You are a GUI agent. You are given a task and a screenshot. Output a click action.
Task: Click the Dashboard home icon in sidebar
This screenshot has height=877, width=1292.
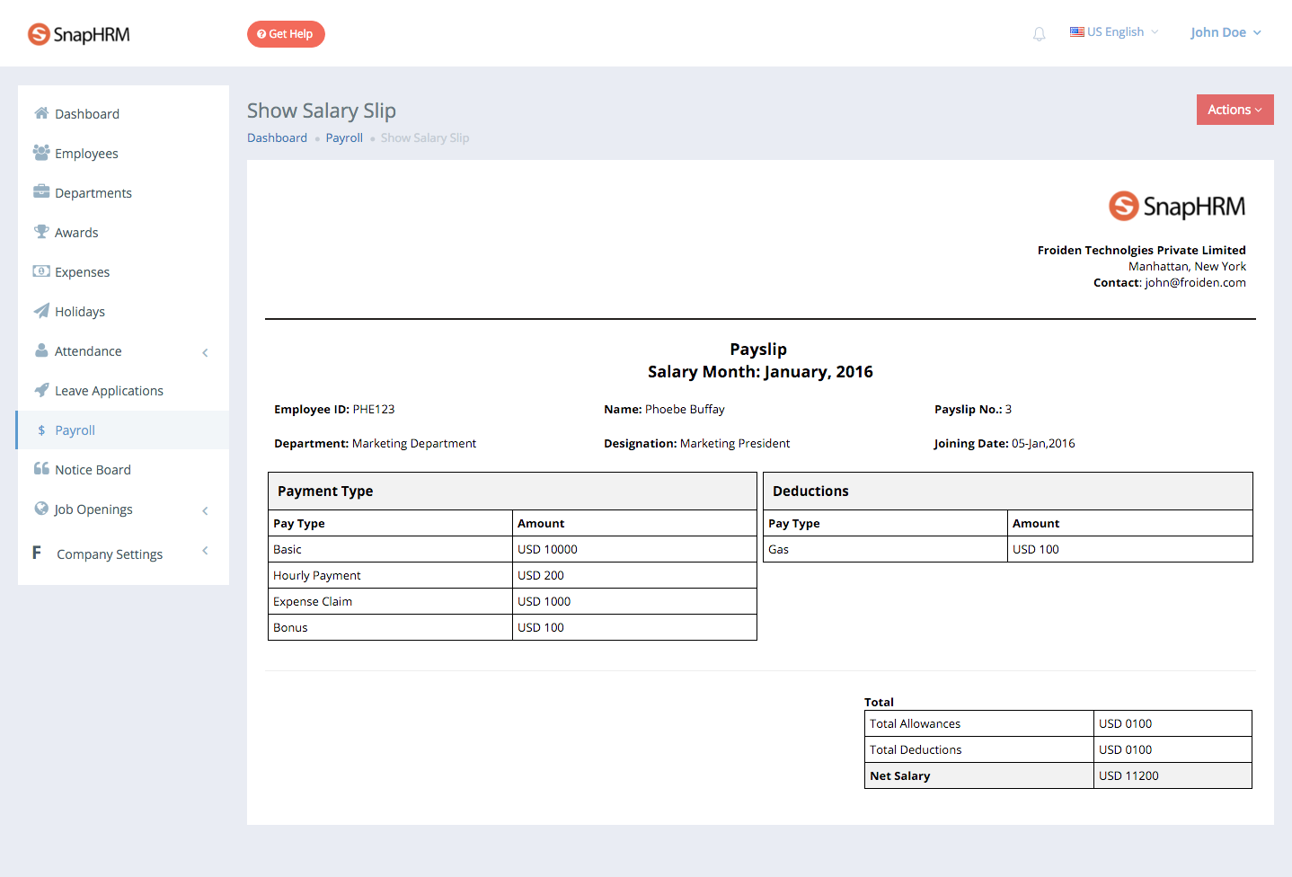click(41, 113)
